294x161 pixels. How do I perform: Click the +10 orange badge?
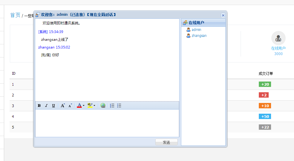265,106
